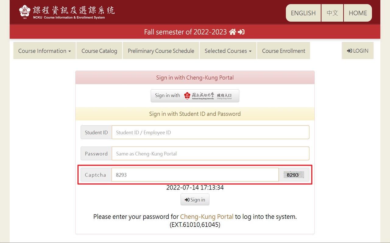Expand the Selected Courses dropdown
Image resolution: width=390 pixels, height=243 pixels.
point(228,51)
